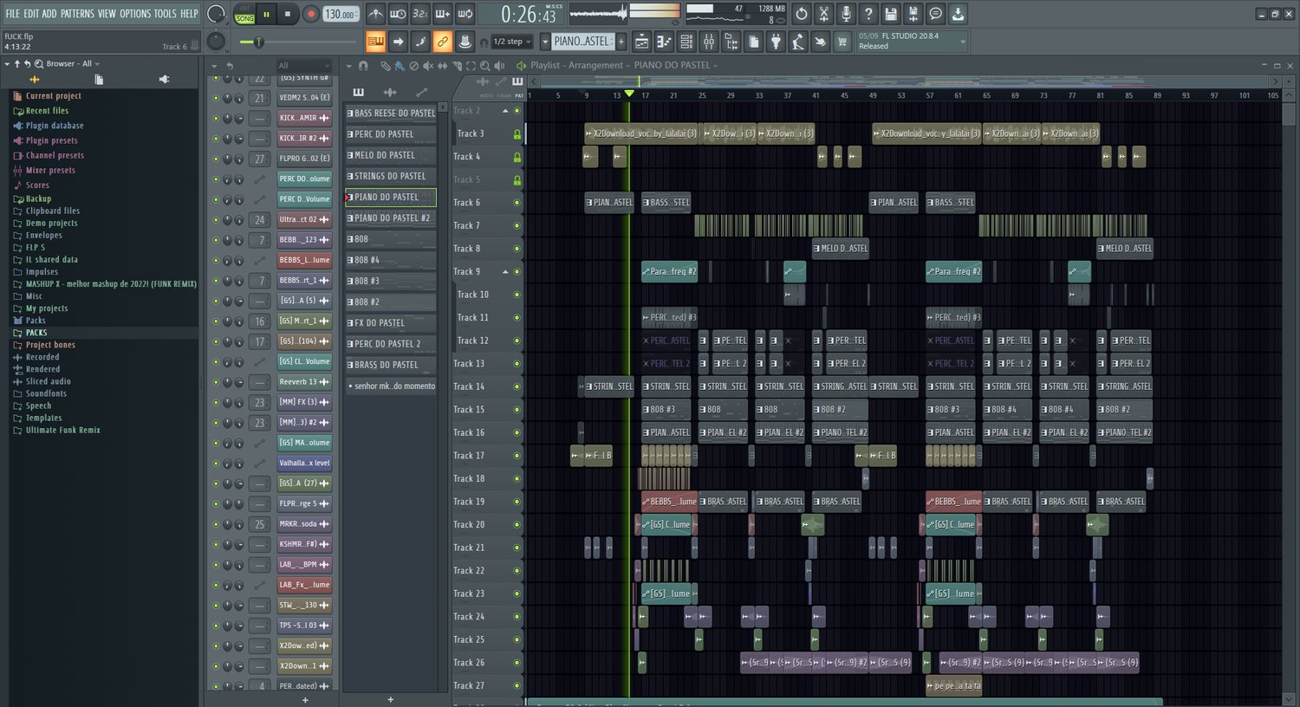
Task: Toggle the playlist snap magnet
Action: 362,66
